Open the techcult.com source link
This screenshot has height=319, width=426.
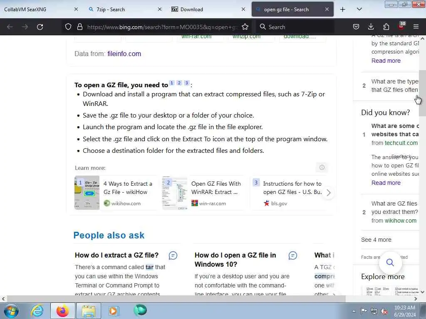click(x=401, y=143)
